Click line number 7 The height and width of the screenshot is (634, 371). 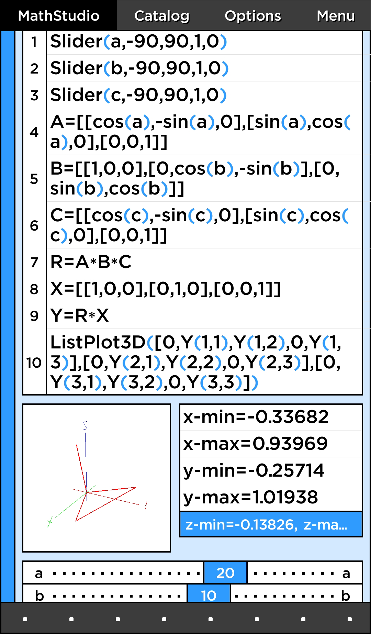[x=34, y=262]
